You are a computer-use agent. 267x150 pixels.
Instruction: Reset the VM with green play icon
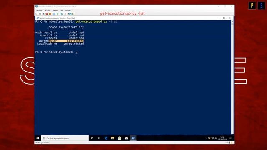(x=58, y=14)
